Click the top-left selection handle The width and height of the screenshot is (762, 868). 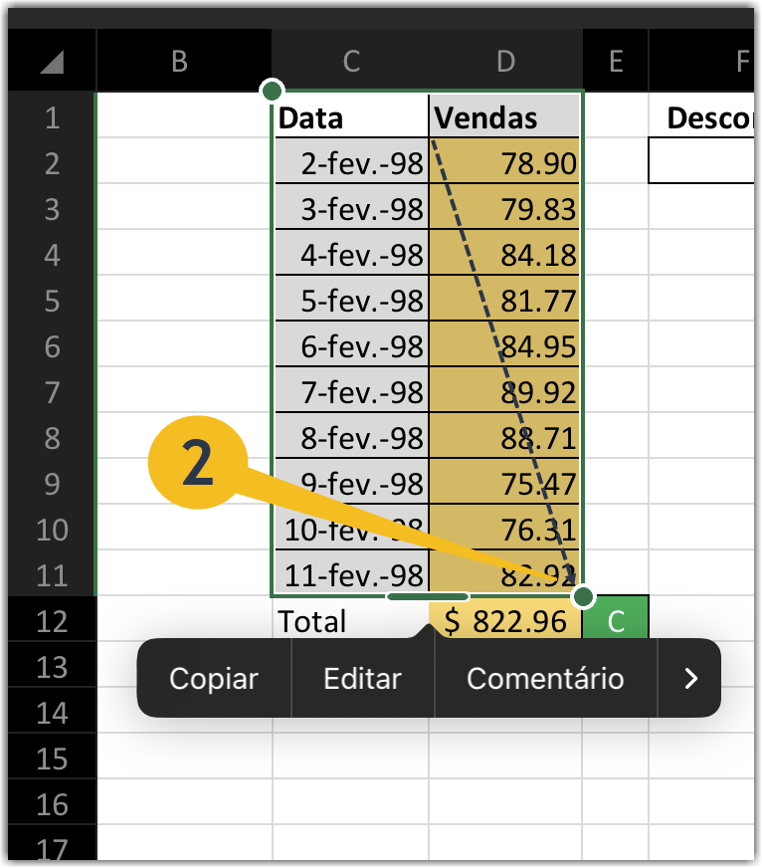point(272,91)
